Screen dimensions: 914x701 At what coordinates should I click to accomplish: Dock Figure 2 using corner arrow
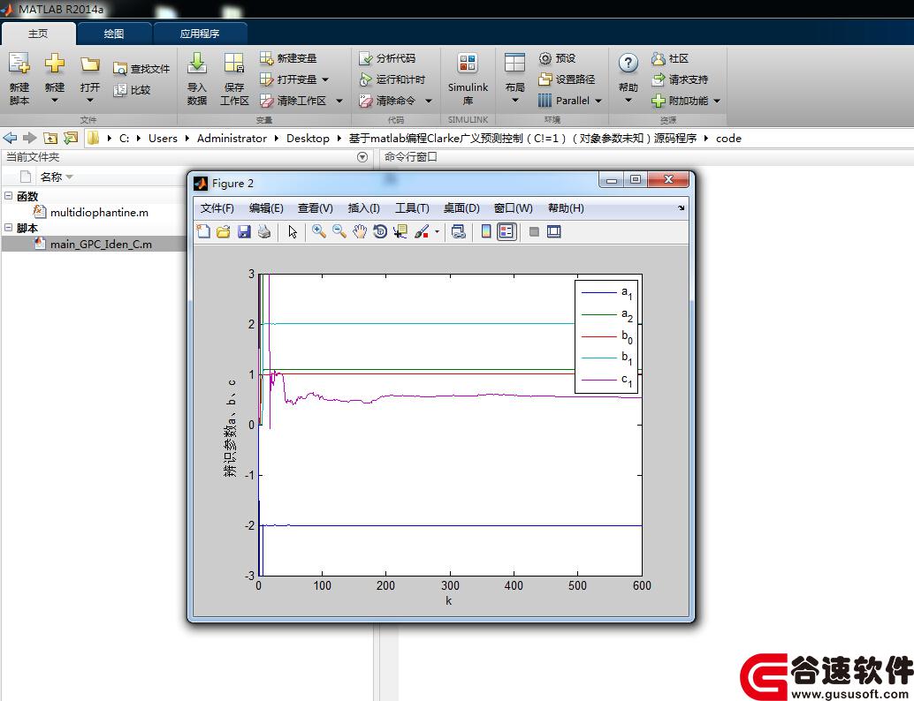pos(681,207)
